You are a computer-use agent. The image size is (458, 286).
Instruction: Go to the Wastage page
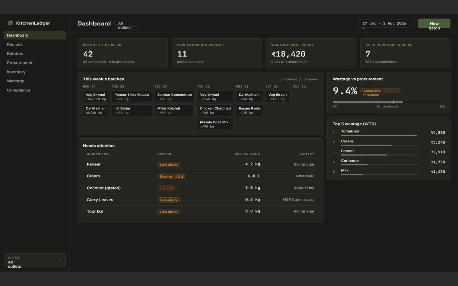35,81
